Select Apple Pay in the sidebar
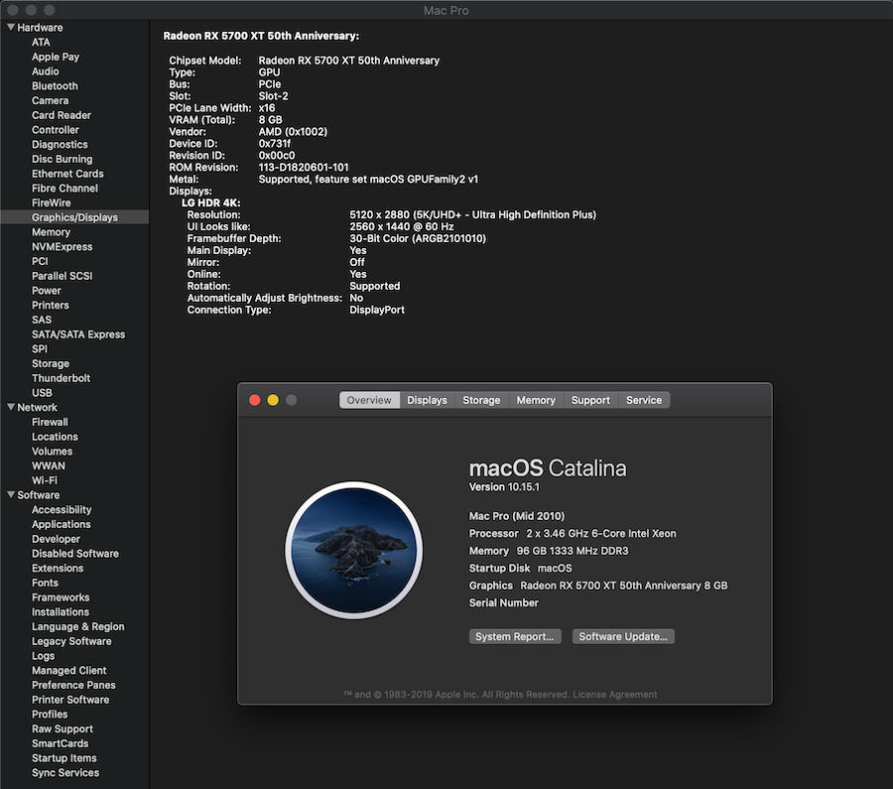Image resolution: width=893 pixels, height=789 pixels. click(56, 57)
